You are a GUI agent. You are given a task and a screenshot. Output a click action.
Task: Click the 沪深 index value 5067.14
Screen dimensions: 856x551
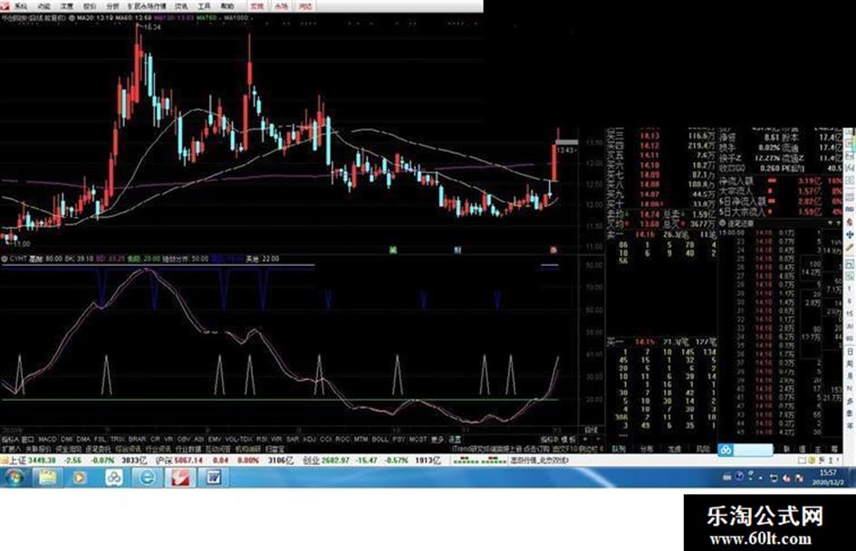click(188, 461)
